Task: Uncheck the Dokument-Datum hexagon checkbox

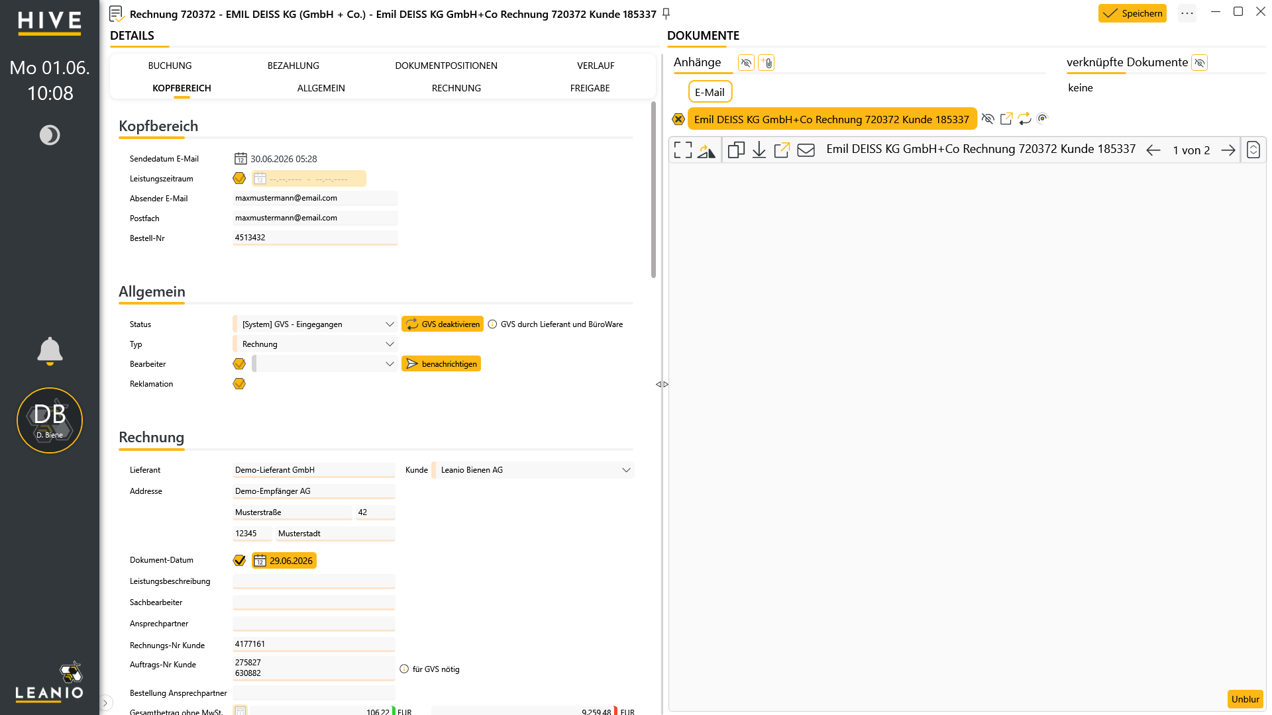Action: (239, 560)
